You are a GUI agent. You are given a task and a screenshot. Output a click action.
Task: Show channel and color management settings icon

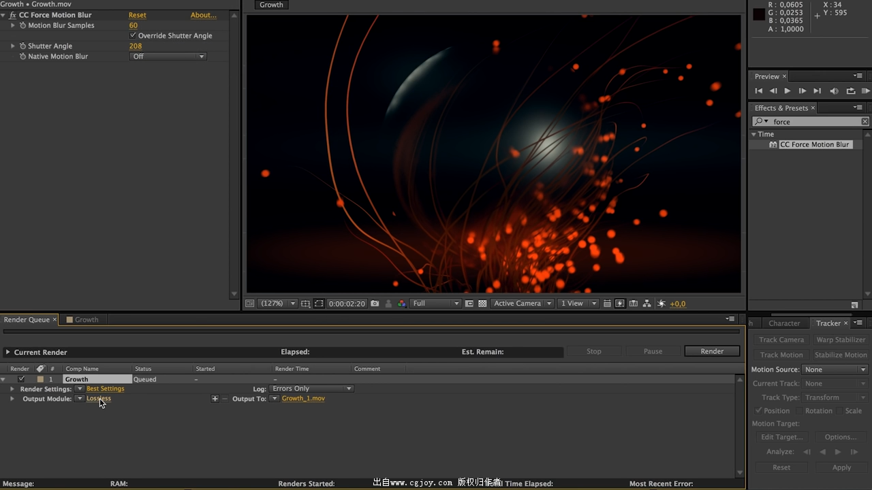(402, 304)
